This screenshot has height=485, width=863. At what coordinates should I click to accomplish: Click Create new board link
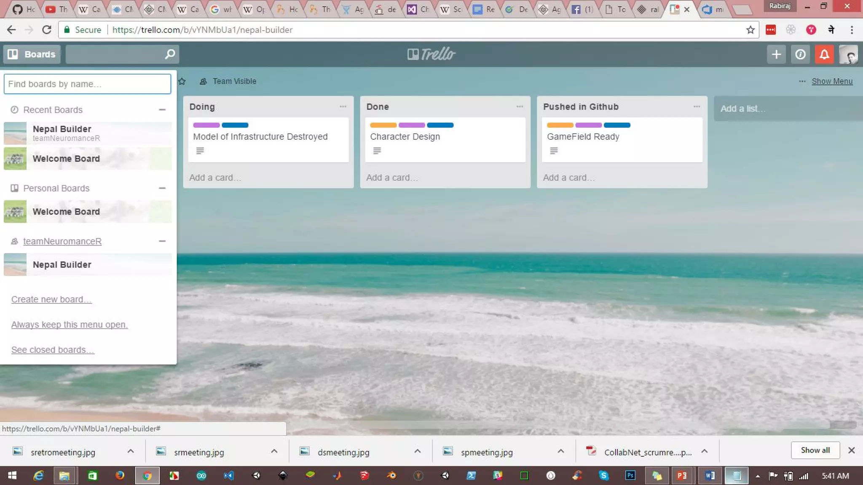pos(51,299)
